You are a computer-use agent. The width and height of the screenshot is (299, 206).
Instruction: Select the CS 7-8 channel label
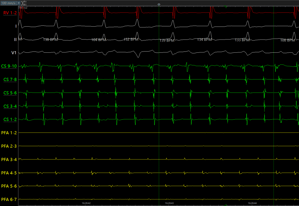coord(10,79)
